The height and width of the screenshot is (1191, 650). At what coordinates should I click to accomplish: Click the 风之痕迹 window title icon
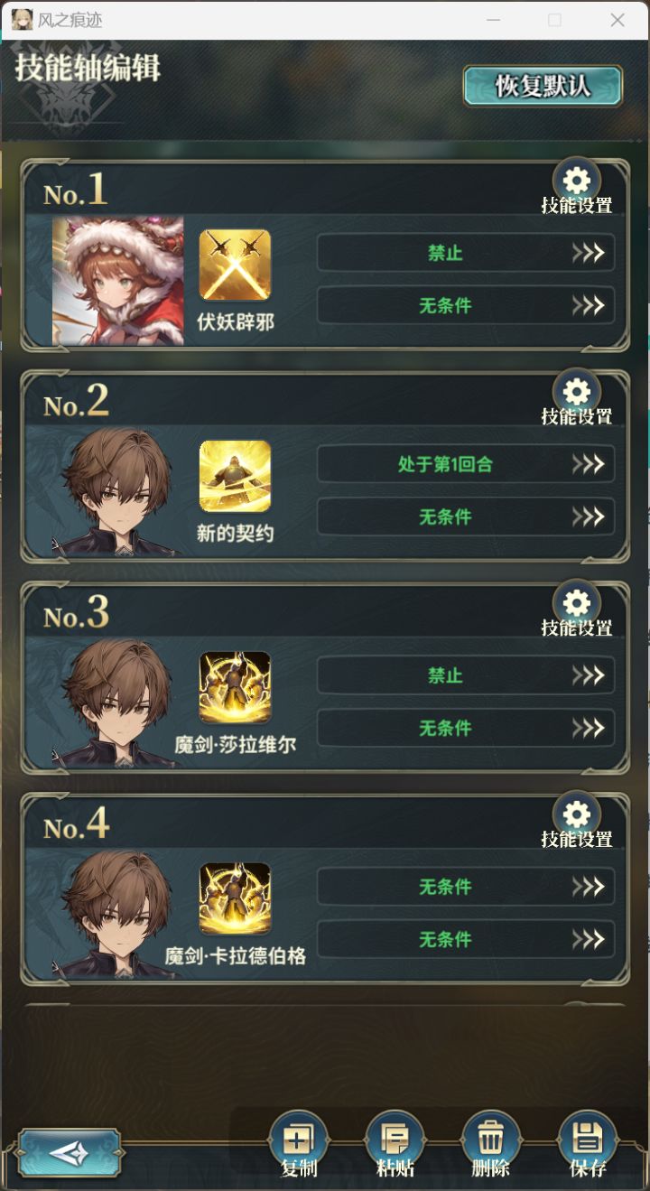22,20
